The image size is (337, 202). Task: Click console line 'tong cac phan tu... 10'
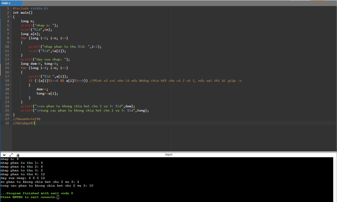[x=47, y=186]
